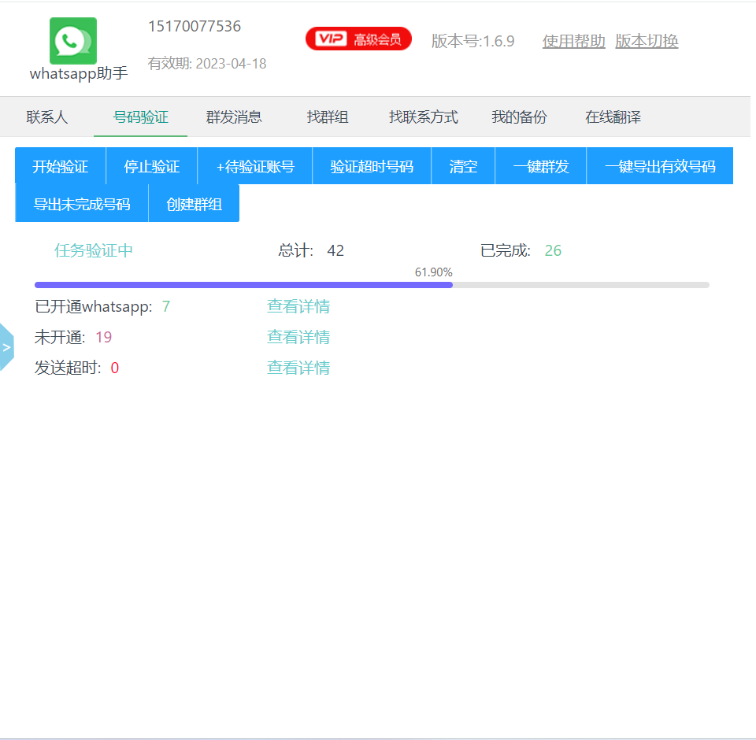Open the 群发消息 tab

click(x=234, y=117)
